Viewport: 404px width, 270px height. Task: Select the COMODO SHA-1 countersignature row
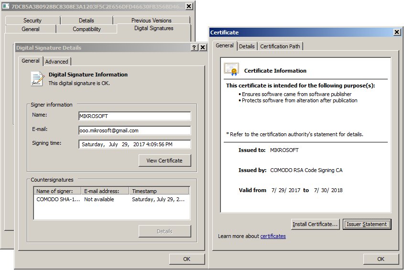[x=111, y=199]
